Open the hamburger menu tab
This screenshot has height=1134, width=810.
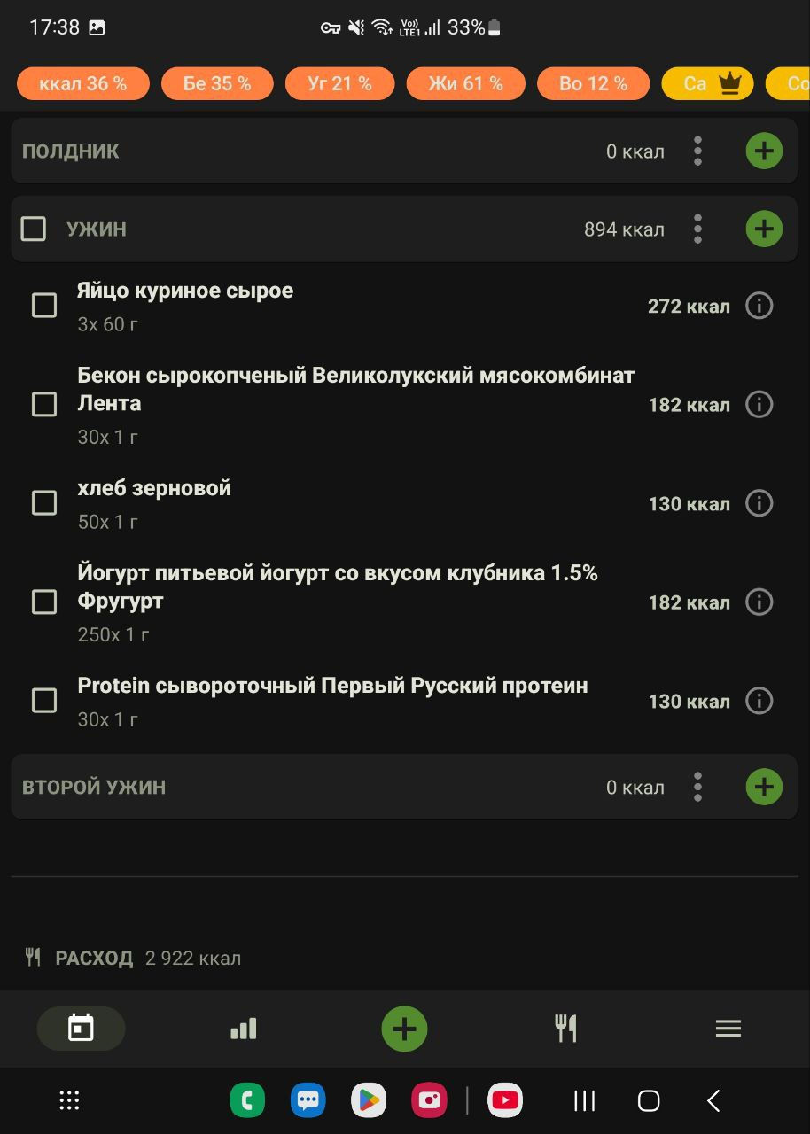point(728,1029)
